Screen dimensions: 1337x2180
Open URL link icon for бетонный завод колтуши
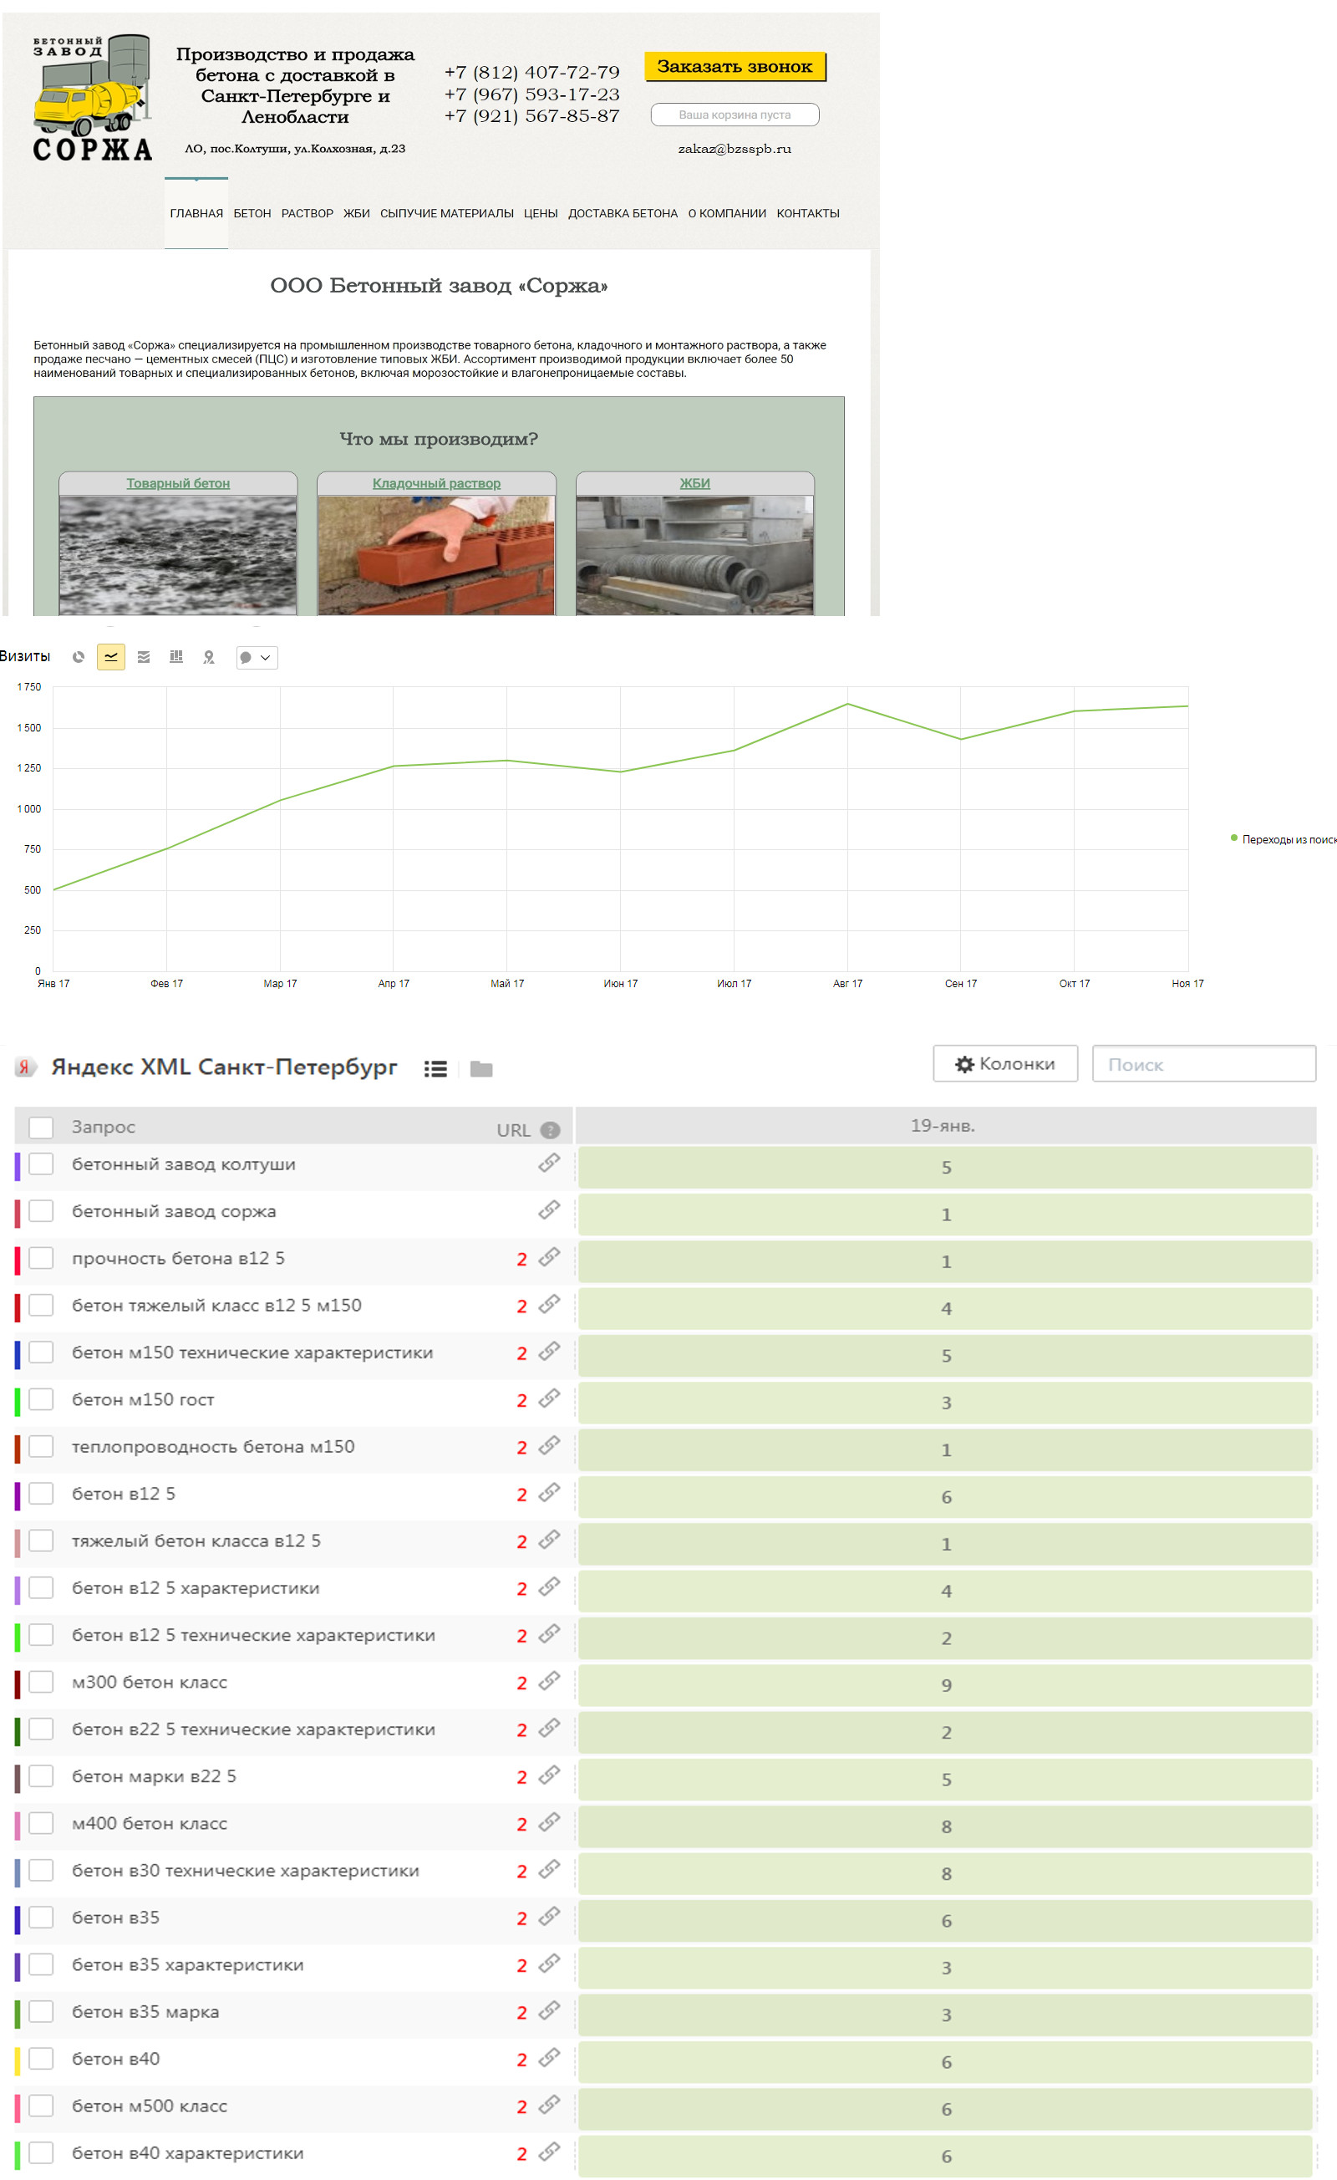click(549, 1164)
